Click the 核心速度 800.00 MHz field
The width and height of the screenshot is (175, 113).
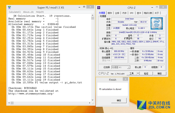[119, 51]
